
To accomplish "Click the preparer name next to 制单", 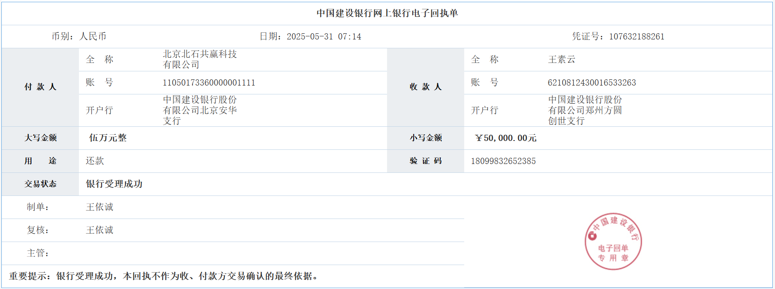I will [x=99, y=207].
